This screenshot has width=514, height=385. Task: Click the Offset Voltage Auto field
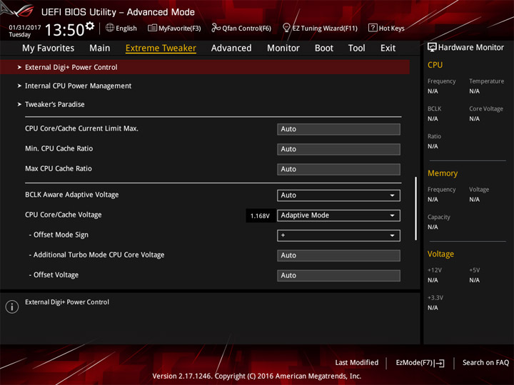[338, 275]
